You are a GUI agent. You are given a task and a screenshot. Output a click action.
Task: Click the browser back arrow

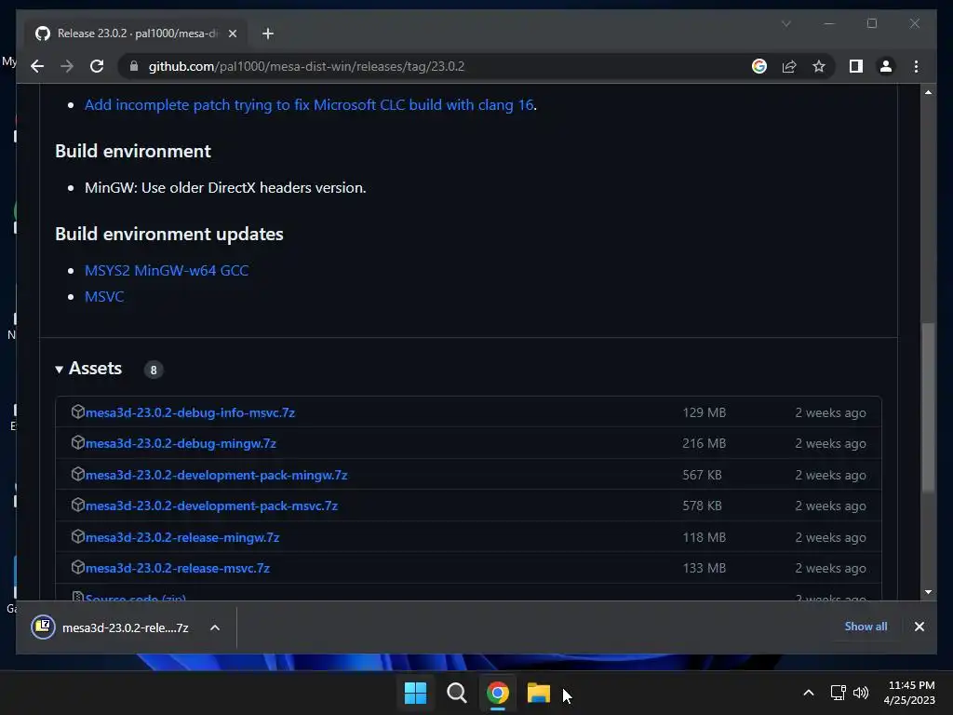point(37,66)
